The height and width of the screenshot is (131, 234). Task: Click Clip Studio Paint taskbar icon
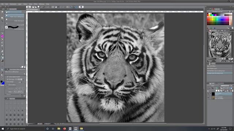pyautogui.click(x=76, y=128)
